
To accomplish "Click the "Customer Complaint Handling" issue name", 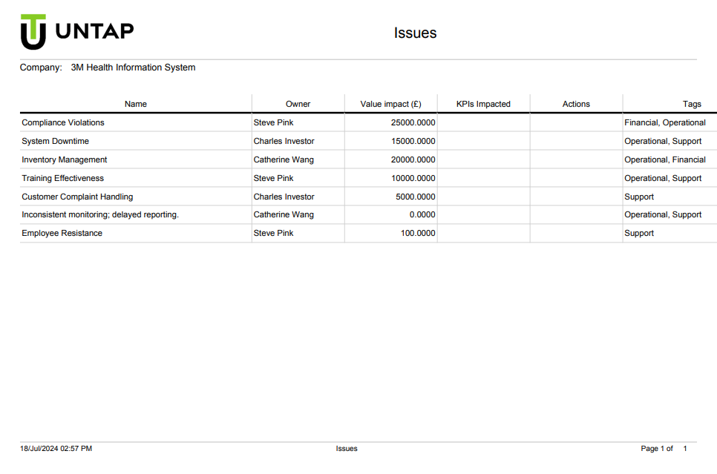I will pos(77,197).
